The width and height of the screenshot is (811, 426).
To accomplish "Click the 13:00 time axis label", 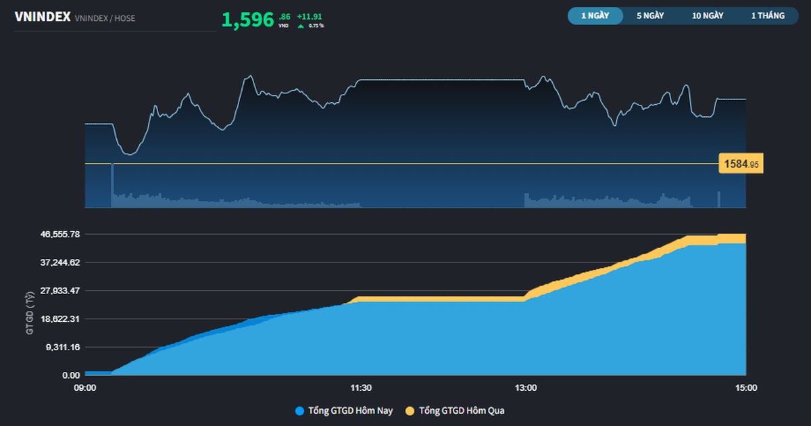I will 526,387.
